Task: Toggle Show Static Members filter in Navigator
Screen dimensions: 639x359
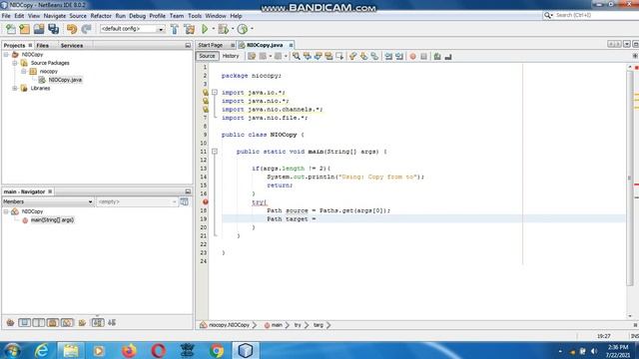Action: tap(39, 322)
